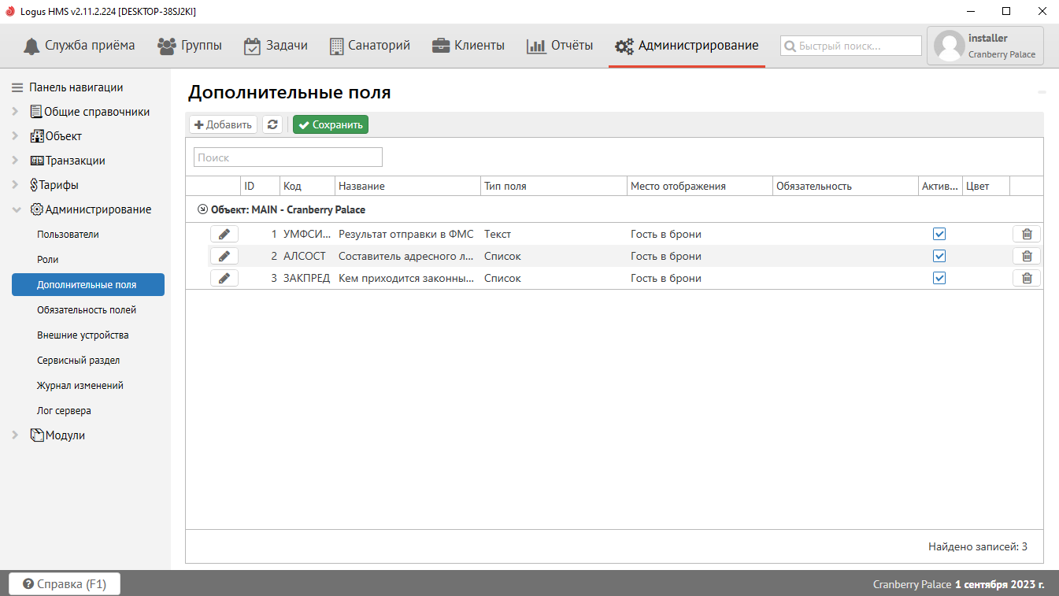The width and height of the screenshot is (1059, 596).
Task: Remove ЗАКПРЕД row with trash icon
Action: 1026,278
